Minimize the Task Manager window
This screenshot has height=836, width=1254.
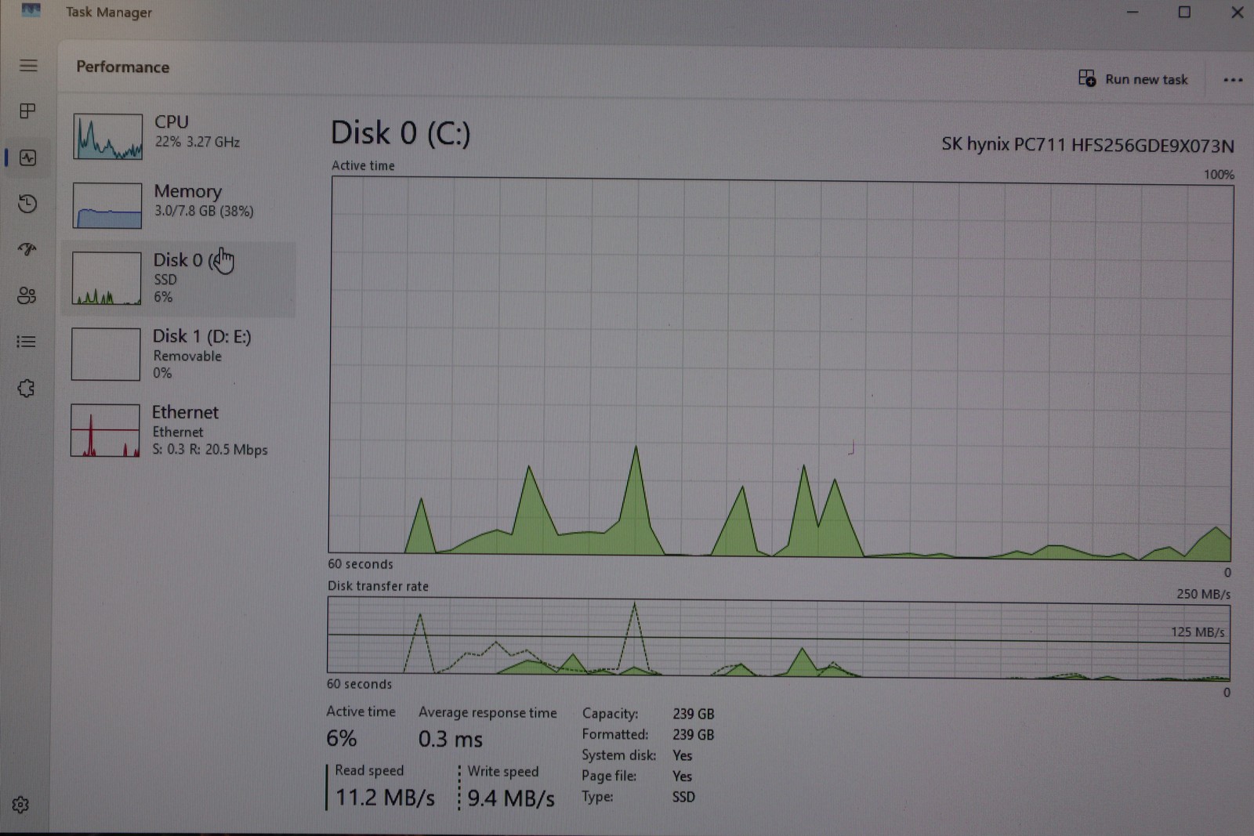pyautogui.click(x=1133, y=12)
